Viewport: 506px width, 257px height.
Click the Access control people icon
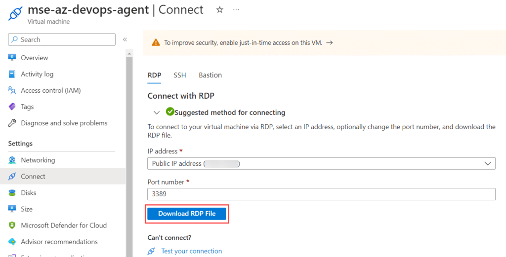tap(12, 90)
